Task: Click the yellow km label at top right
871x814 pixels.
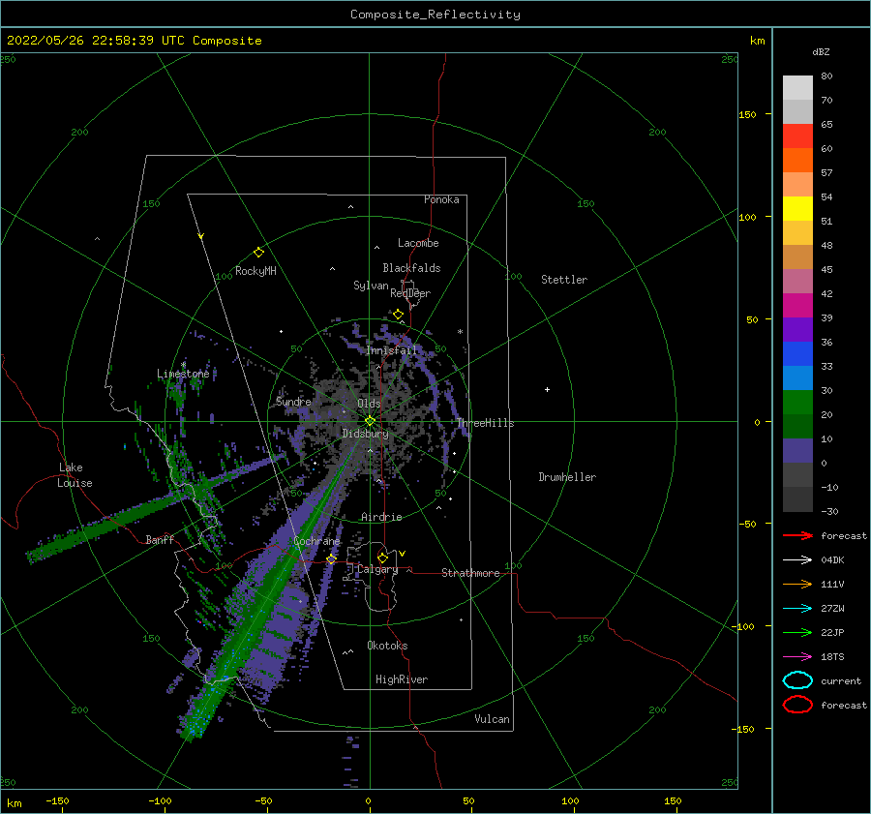Action: (757, 41)
